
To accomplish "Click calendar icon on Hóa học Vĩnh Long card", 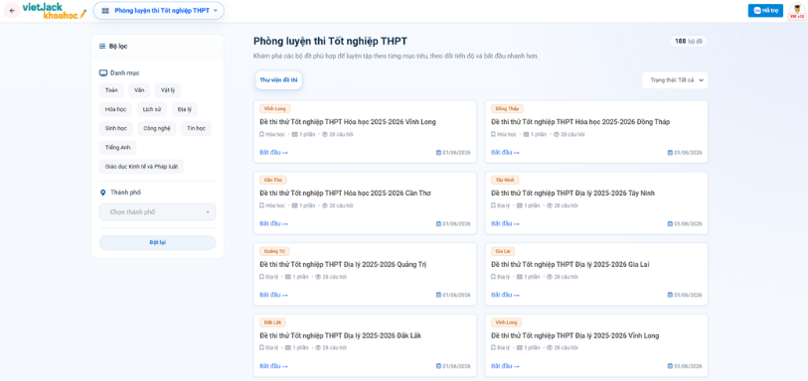I will [438, 153].
